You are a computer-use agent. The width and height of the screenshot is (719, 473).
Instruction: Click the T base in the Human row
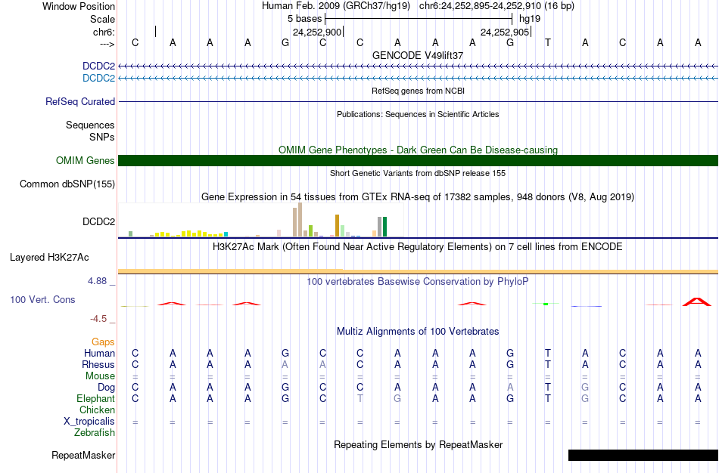(x=547, y=353)
